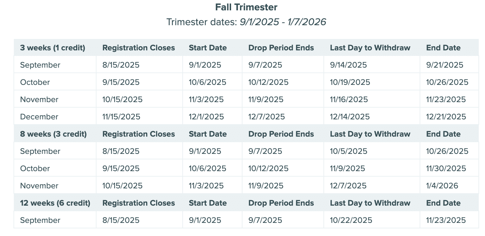This screenshot has width=485, height=236.
Task: Select the 9/21/2025 end date cell
Action: tap(445, 65)
